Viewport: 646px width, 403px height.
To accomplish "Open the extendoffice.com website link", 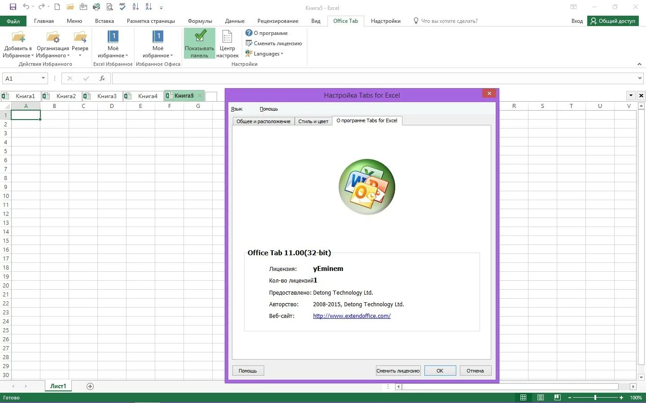I will pyautogui.click(x=352, y=316).
